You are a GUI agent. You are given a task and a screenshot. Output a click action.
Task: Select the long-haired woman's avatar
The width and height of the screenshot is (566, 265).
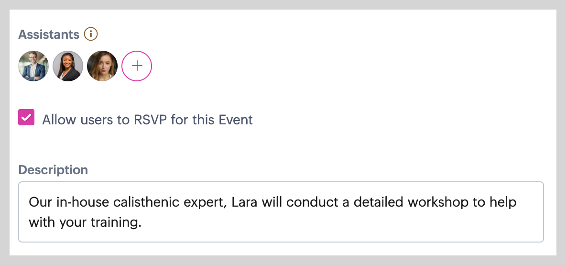pos(102,66)
